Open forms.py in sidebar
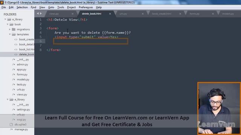 pyautogui.click(x=22, y=74)
